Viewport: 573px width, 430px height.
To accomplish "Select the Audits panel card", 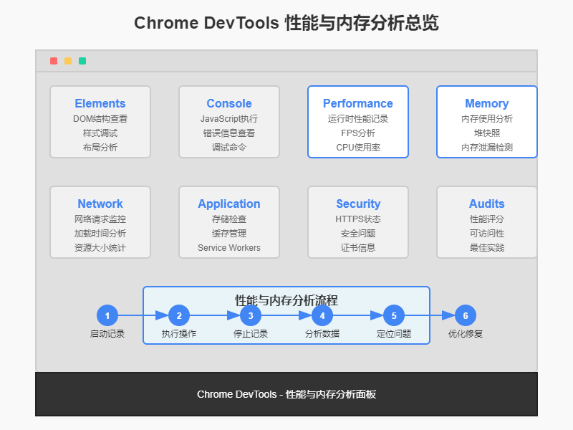I will click(486, 222).
